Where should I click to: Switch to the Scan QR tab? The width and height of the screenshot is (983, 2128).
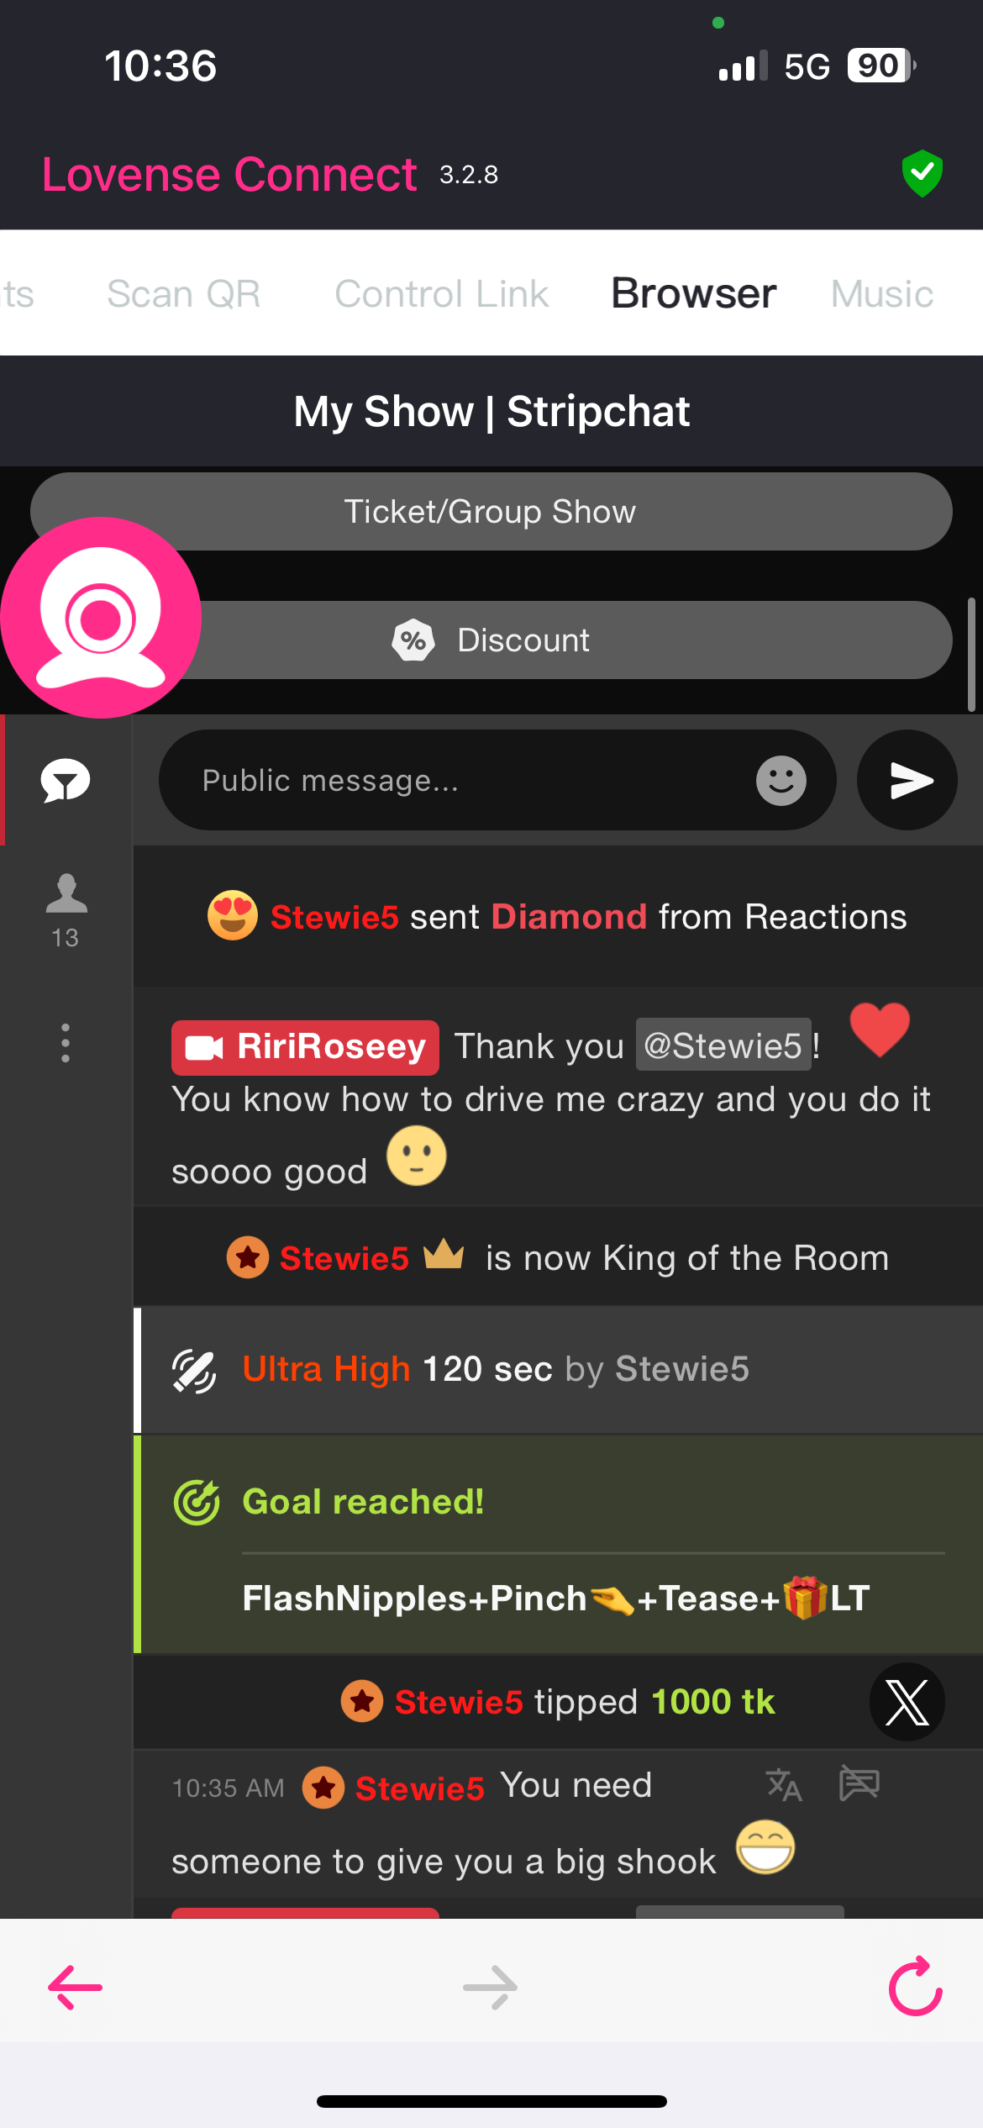183,294
